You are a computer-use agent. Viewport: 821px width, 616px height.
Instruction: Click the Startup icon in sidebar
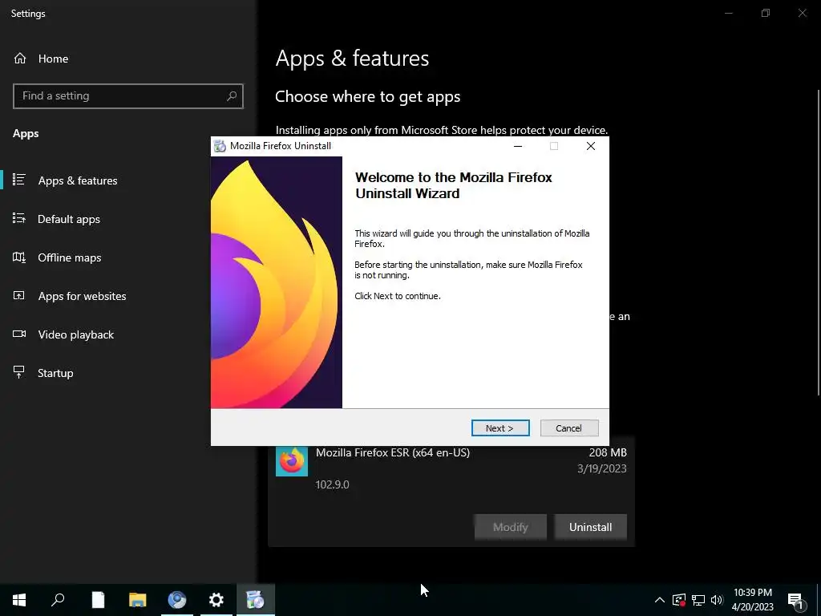(19, 372)
